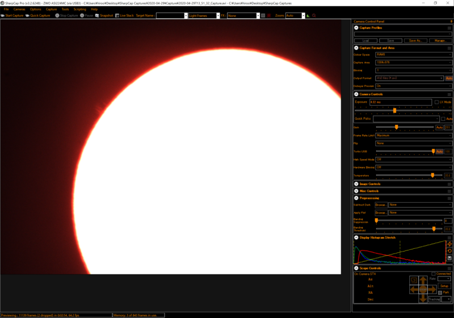Open the Light Frames dropdown in toolbar
The width and height of the screenshot is (454, 318).
tap(204, 16)
